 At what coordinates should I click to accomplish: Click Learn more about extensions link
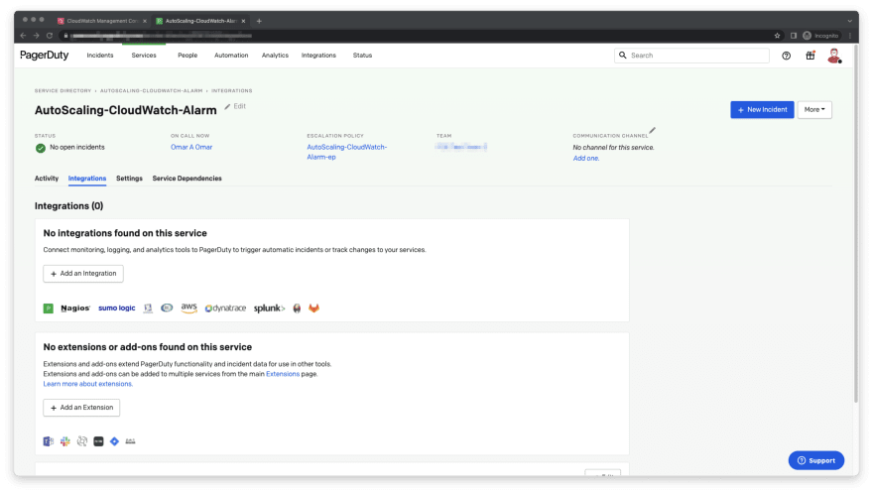pos(88,384)
